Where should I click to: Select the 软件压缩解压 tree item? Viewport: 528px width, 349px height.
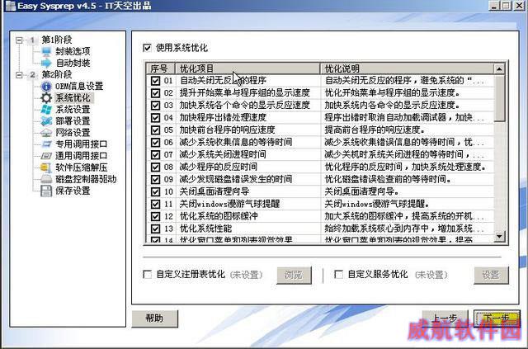pyautogui.click(x=81, y=167)
